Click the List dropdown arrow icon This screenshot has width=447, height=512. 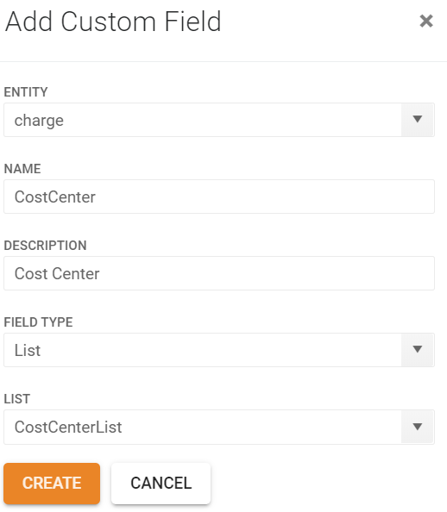click(x=418, y=427)
